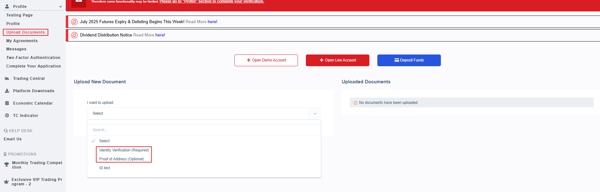Click the 'Upload New Document' heading
This screenshot has height=192, width=600.
tap(100, 82)
